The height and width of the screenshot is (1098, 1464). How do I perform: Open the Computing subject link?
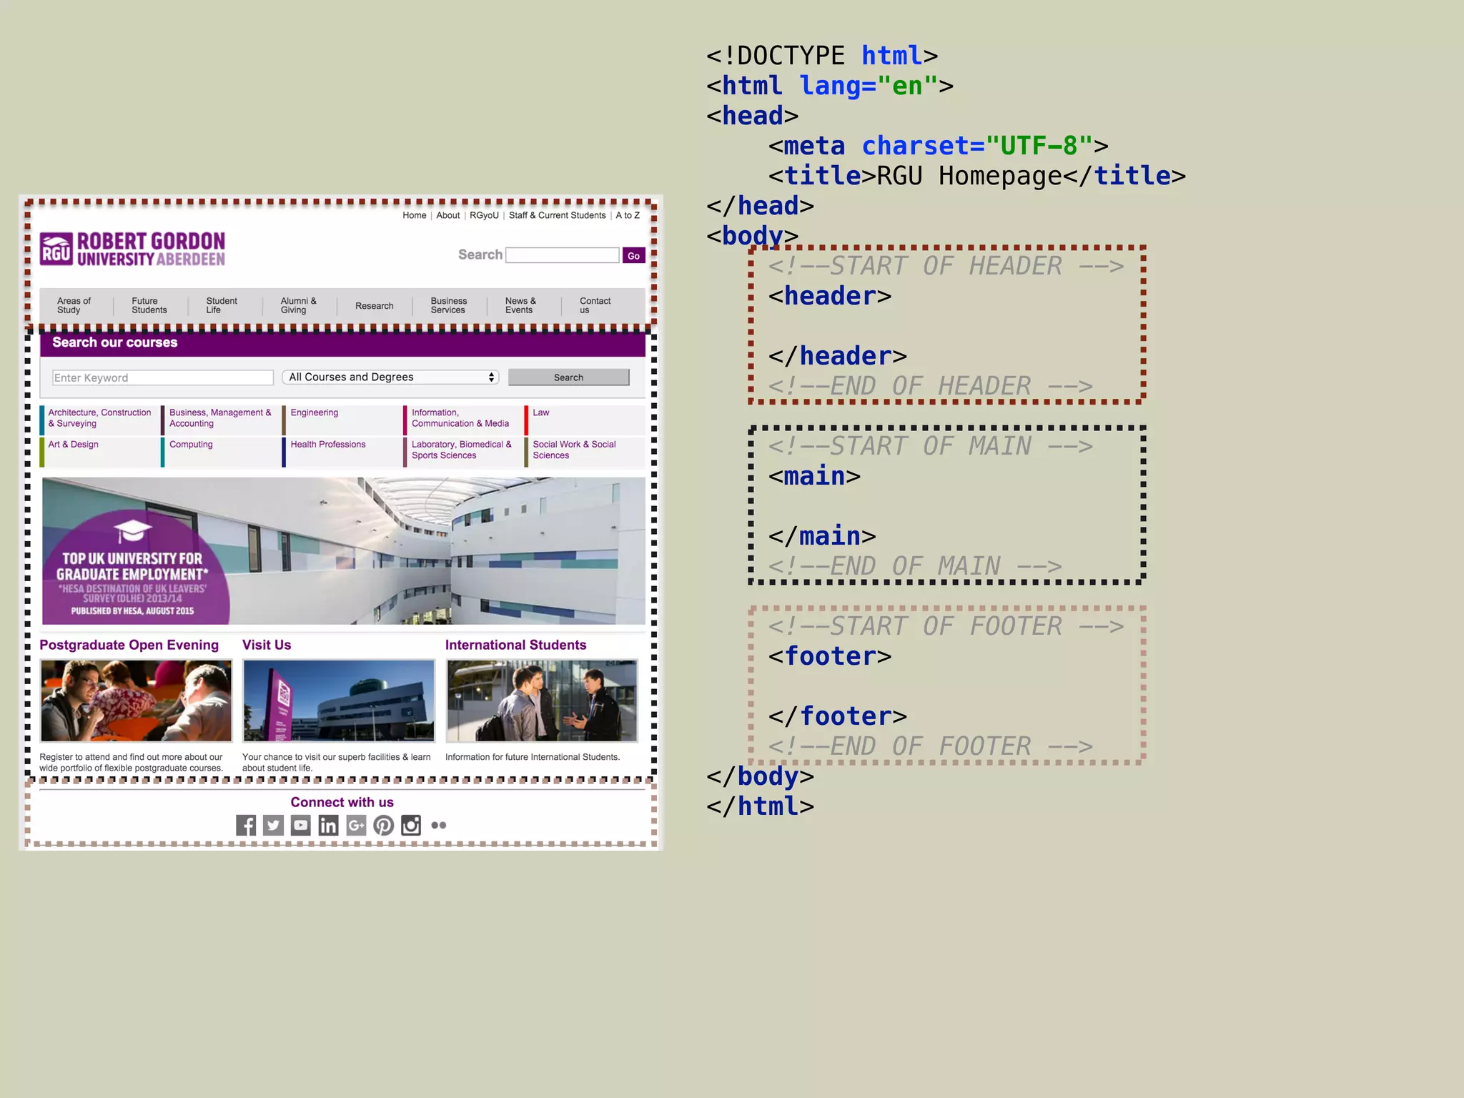click(x=191, y=445)
